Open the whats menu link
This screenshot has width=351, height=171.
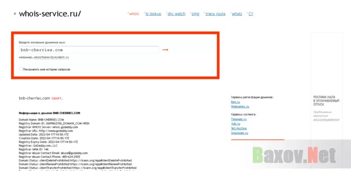tap(237, 14)
